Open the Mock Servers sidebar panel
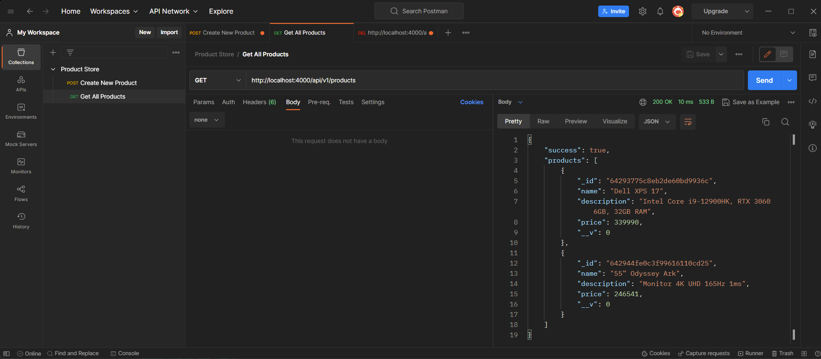Viewport: 821px width, 359px height. (x=21, y=139)
